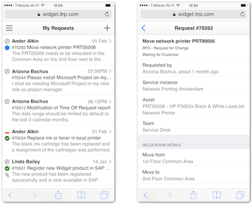
Task: Click '07:06PM' timestamp
Action: 97,71
